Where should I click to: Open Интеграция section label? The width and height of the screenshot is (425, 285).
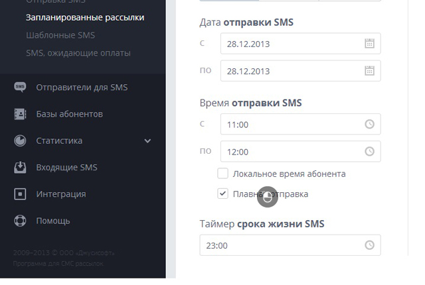(61, 194)
